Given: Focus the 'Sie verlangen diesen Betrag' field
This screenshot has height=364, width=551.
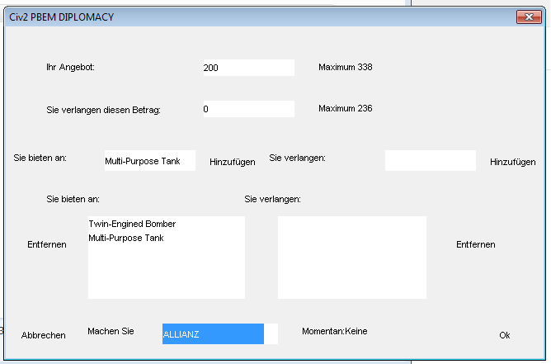Looking at the screenshot, I should tap(248, 109).
